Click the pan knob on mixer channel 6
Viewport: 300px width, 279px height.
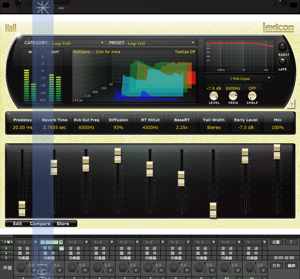point(123,267)
